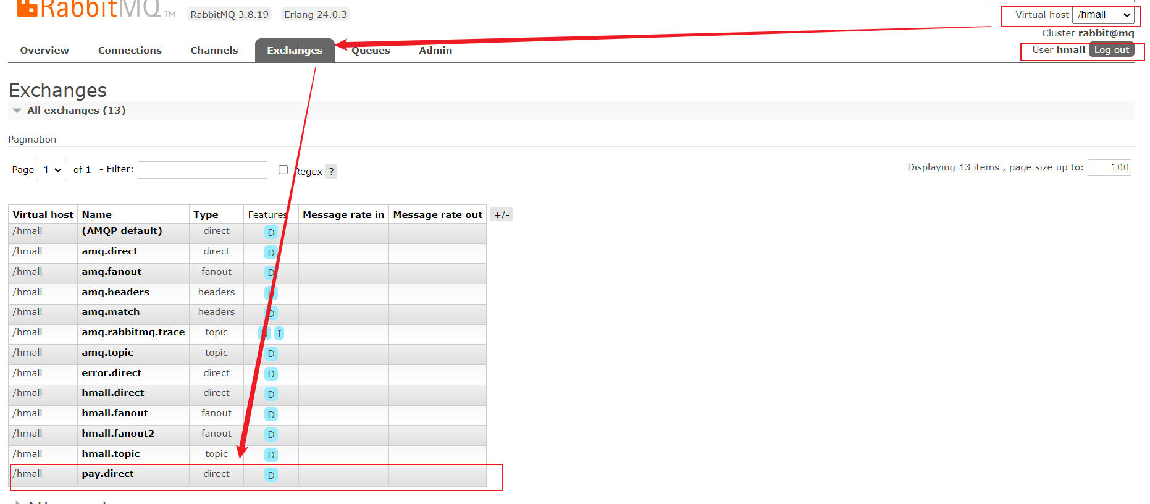The width and height of the screenshot is (1150, 504).
Task: Click the Regex help question mark
Action: (x=331, y=172)
